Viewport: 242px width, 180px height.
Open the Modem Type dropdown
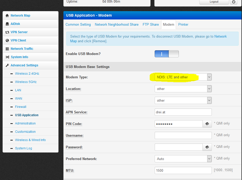pyautogui.click(x=183, y=77)
